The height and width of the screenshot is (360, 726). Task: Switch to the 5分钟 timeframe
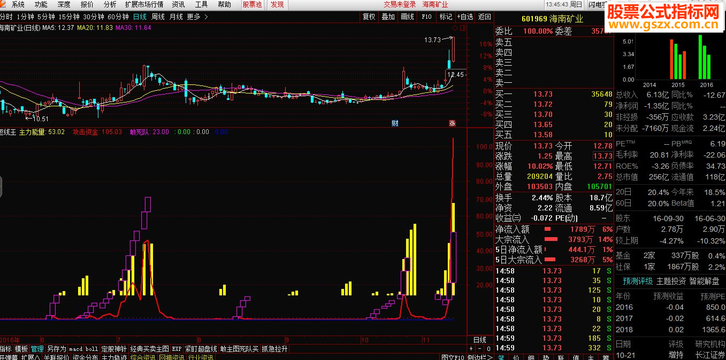47,17
